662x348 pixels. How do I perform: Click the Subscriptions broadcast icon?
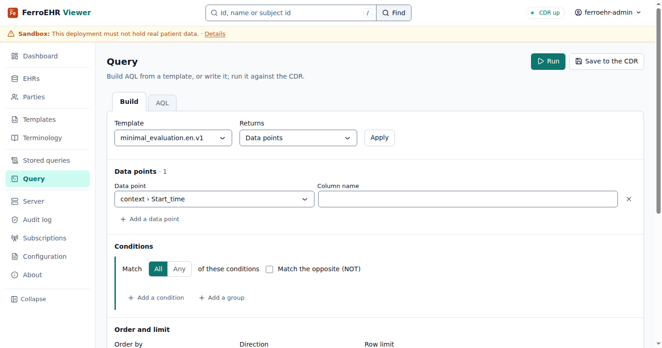tap(15, 238)
